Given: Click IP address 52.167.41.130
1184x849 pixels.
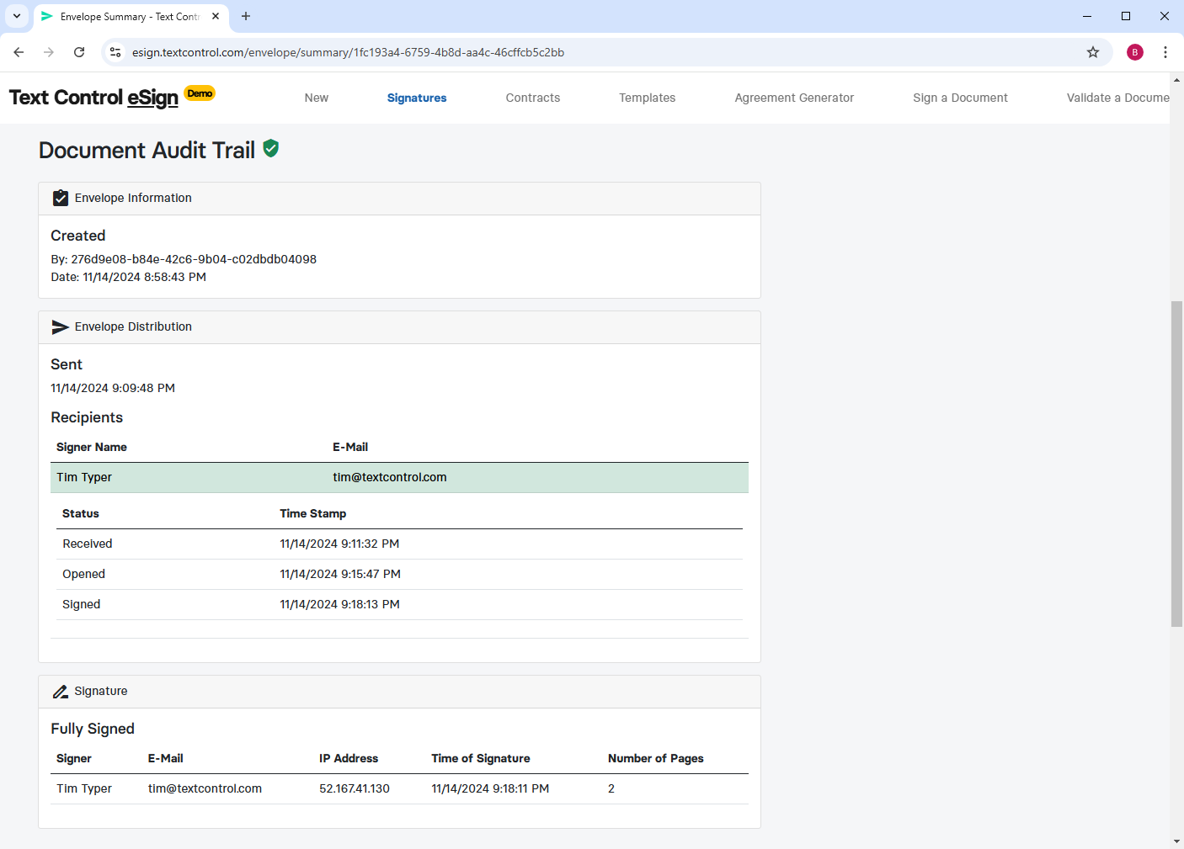Looking at the screenshot, I should coord(355,788).
